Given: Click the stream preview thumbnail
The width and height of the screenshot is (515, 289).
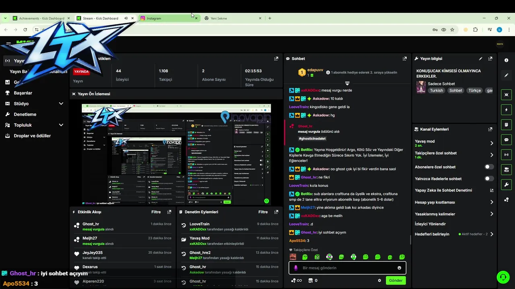Looking at the screenshot, I should point(176,155).
